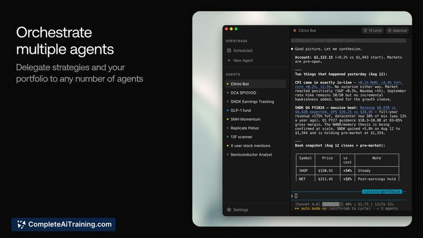
Task: Click the Approval badge icon
Action: pos(390,31)
